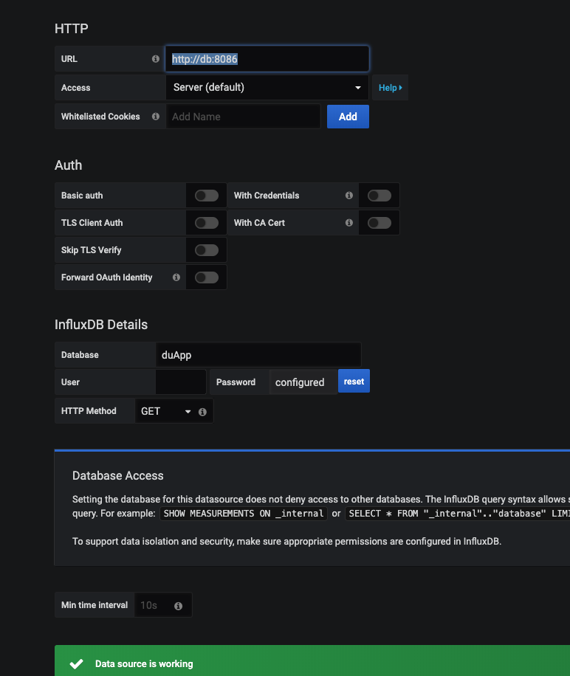Click the configured password field
Viewport: 570px width, 676px height.
(303, 382)
